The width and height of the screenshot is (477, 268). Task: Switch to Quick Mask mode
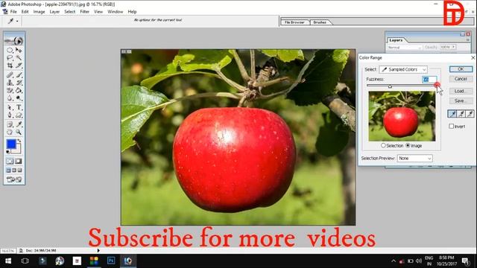(x=18, y=161)
